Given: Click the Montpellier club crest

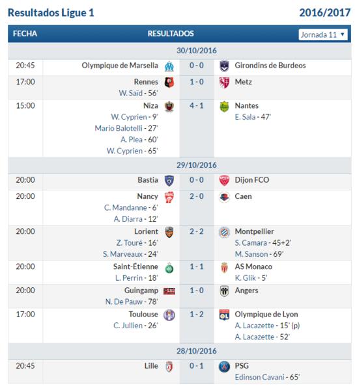Looking at the screenshot, I should point(224,233).
